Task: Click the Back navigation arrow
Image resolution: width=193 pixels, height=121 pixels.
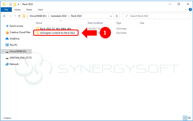Action: click(x=5, y=16)
